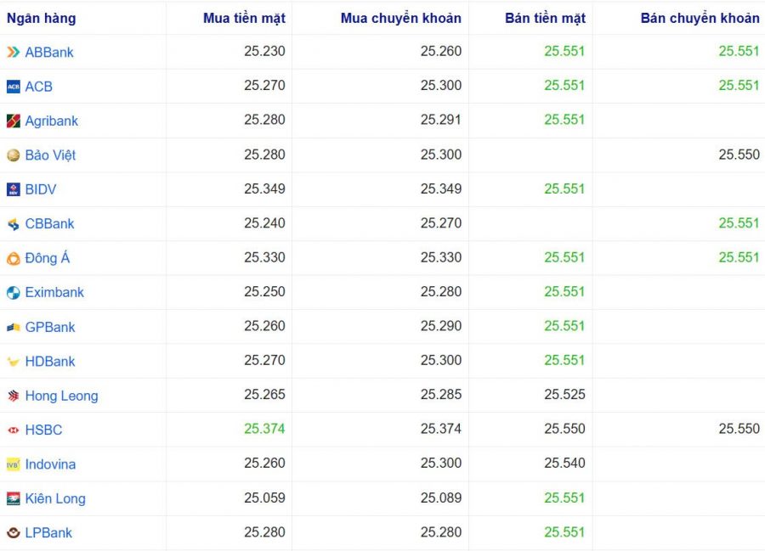
Task: Click the BIDV logo icon
Action: [14, 189]
